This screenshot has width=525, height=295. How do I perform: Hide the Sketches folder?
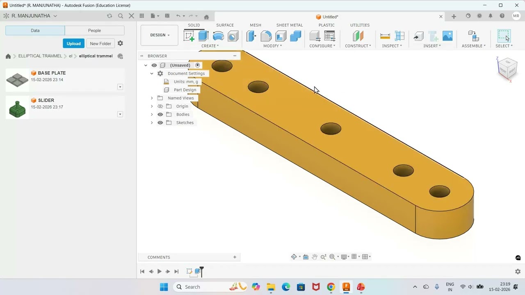pyautogui.click(x=160, y=123)
